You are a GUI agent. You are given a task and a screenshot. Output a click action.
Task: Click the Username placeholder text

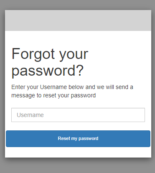30,115
